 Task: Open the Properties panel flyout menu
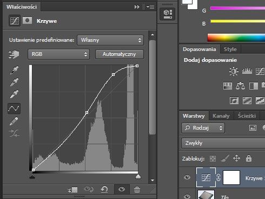pos(150,7)
